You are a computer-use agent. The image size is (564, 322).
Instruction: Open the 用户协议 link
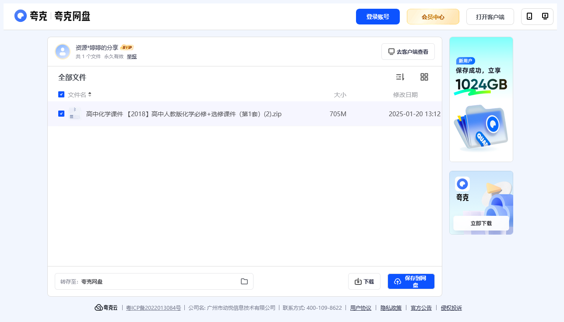pyautogui.click(x=361, y=308)
